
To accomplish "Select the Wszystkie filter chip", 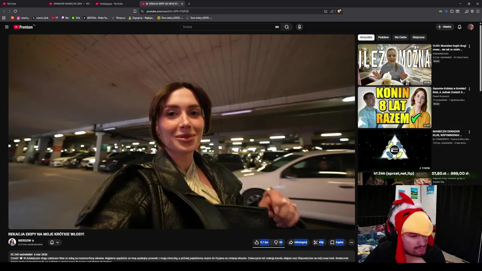I will coord(366,37).
